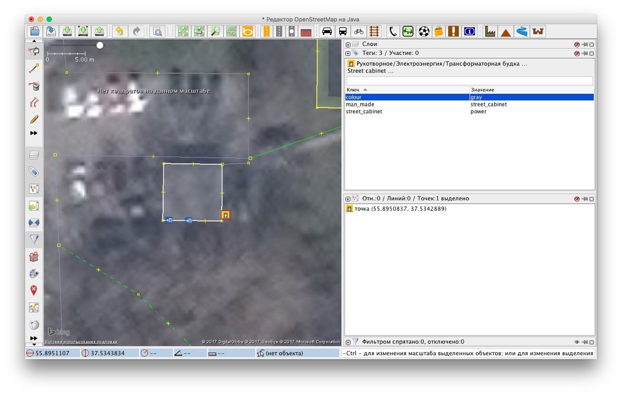Open the playground leisure presets
The image size is (622, 395).
408,31
